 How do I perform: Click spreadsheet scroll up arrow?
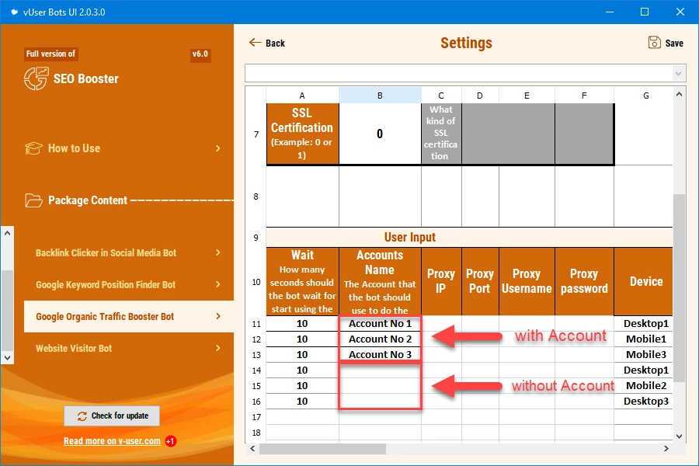[x=679, y=94]
